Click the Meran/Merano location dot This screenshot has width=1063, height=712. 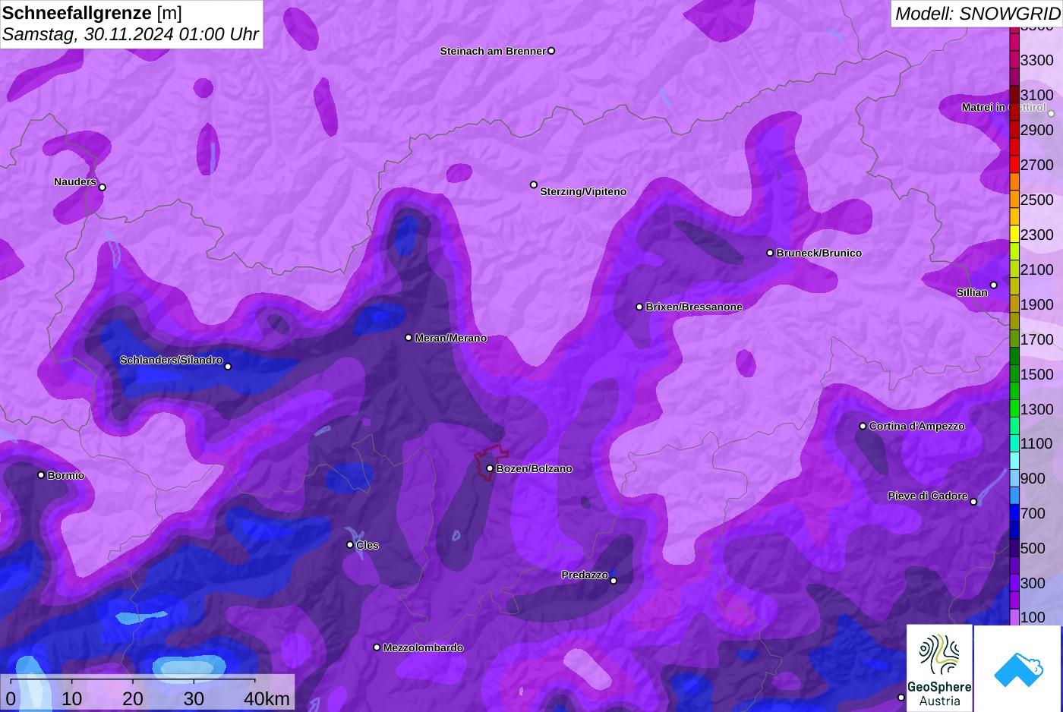408,338
